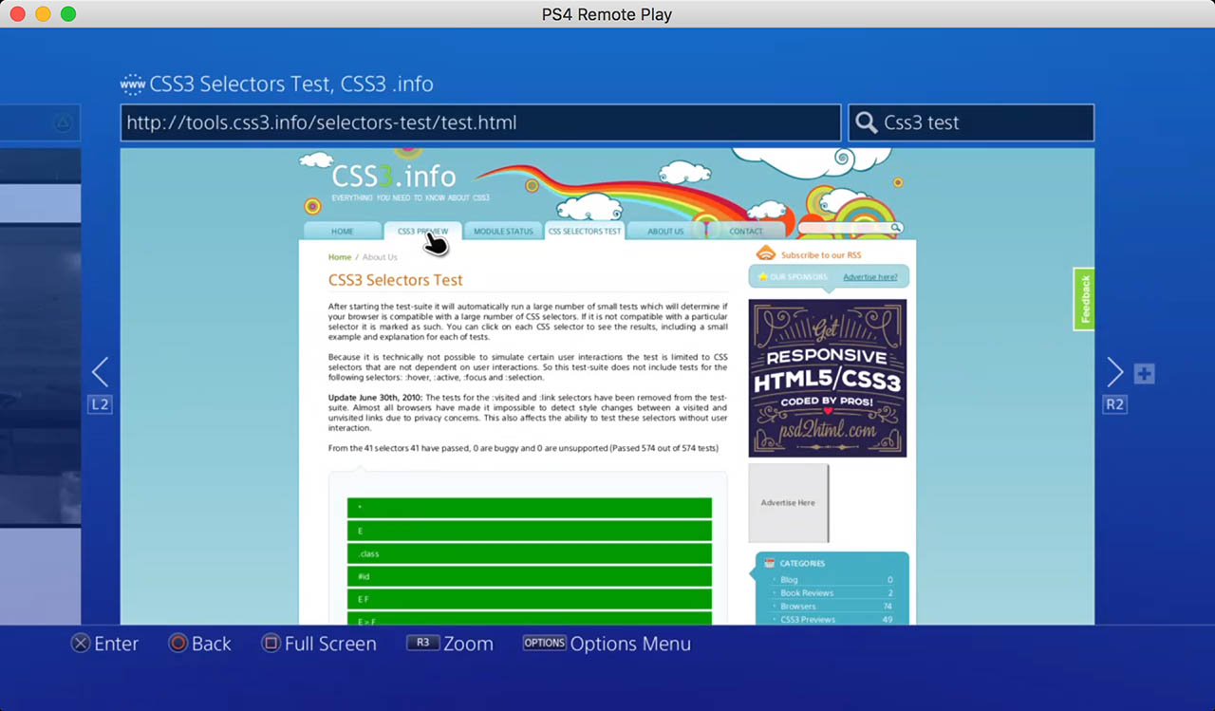Click the circle Back button icon
Screen dimensions: 1215x711
click(x=178, y=644)
